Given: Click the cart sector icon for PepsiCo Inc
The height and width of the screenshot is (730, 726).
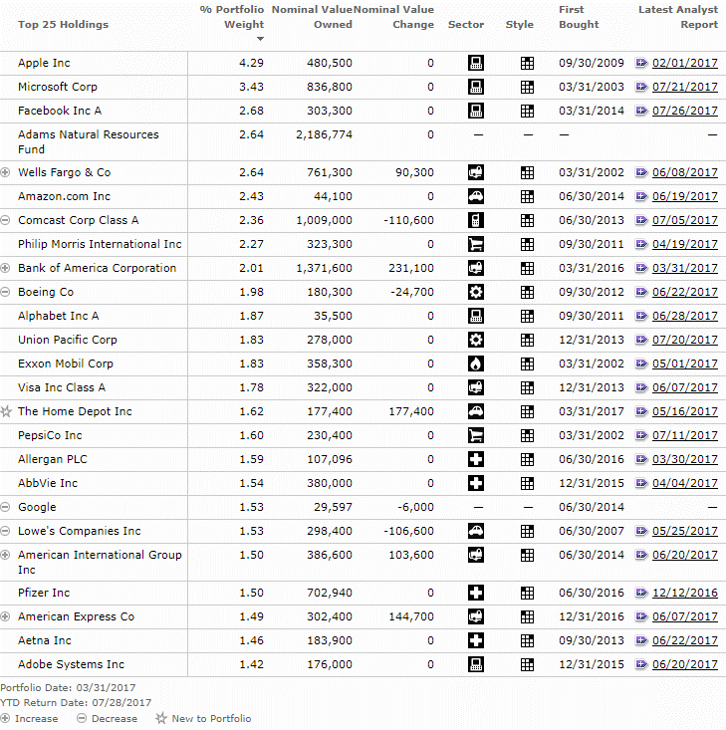Looking at the screenshot, I should pyautogui.click(x=475, y=436).
